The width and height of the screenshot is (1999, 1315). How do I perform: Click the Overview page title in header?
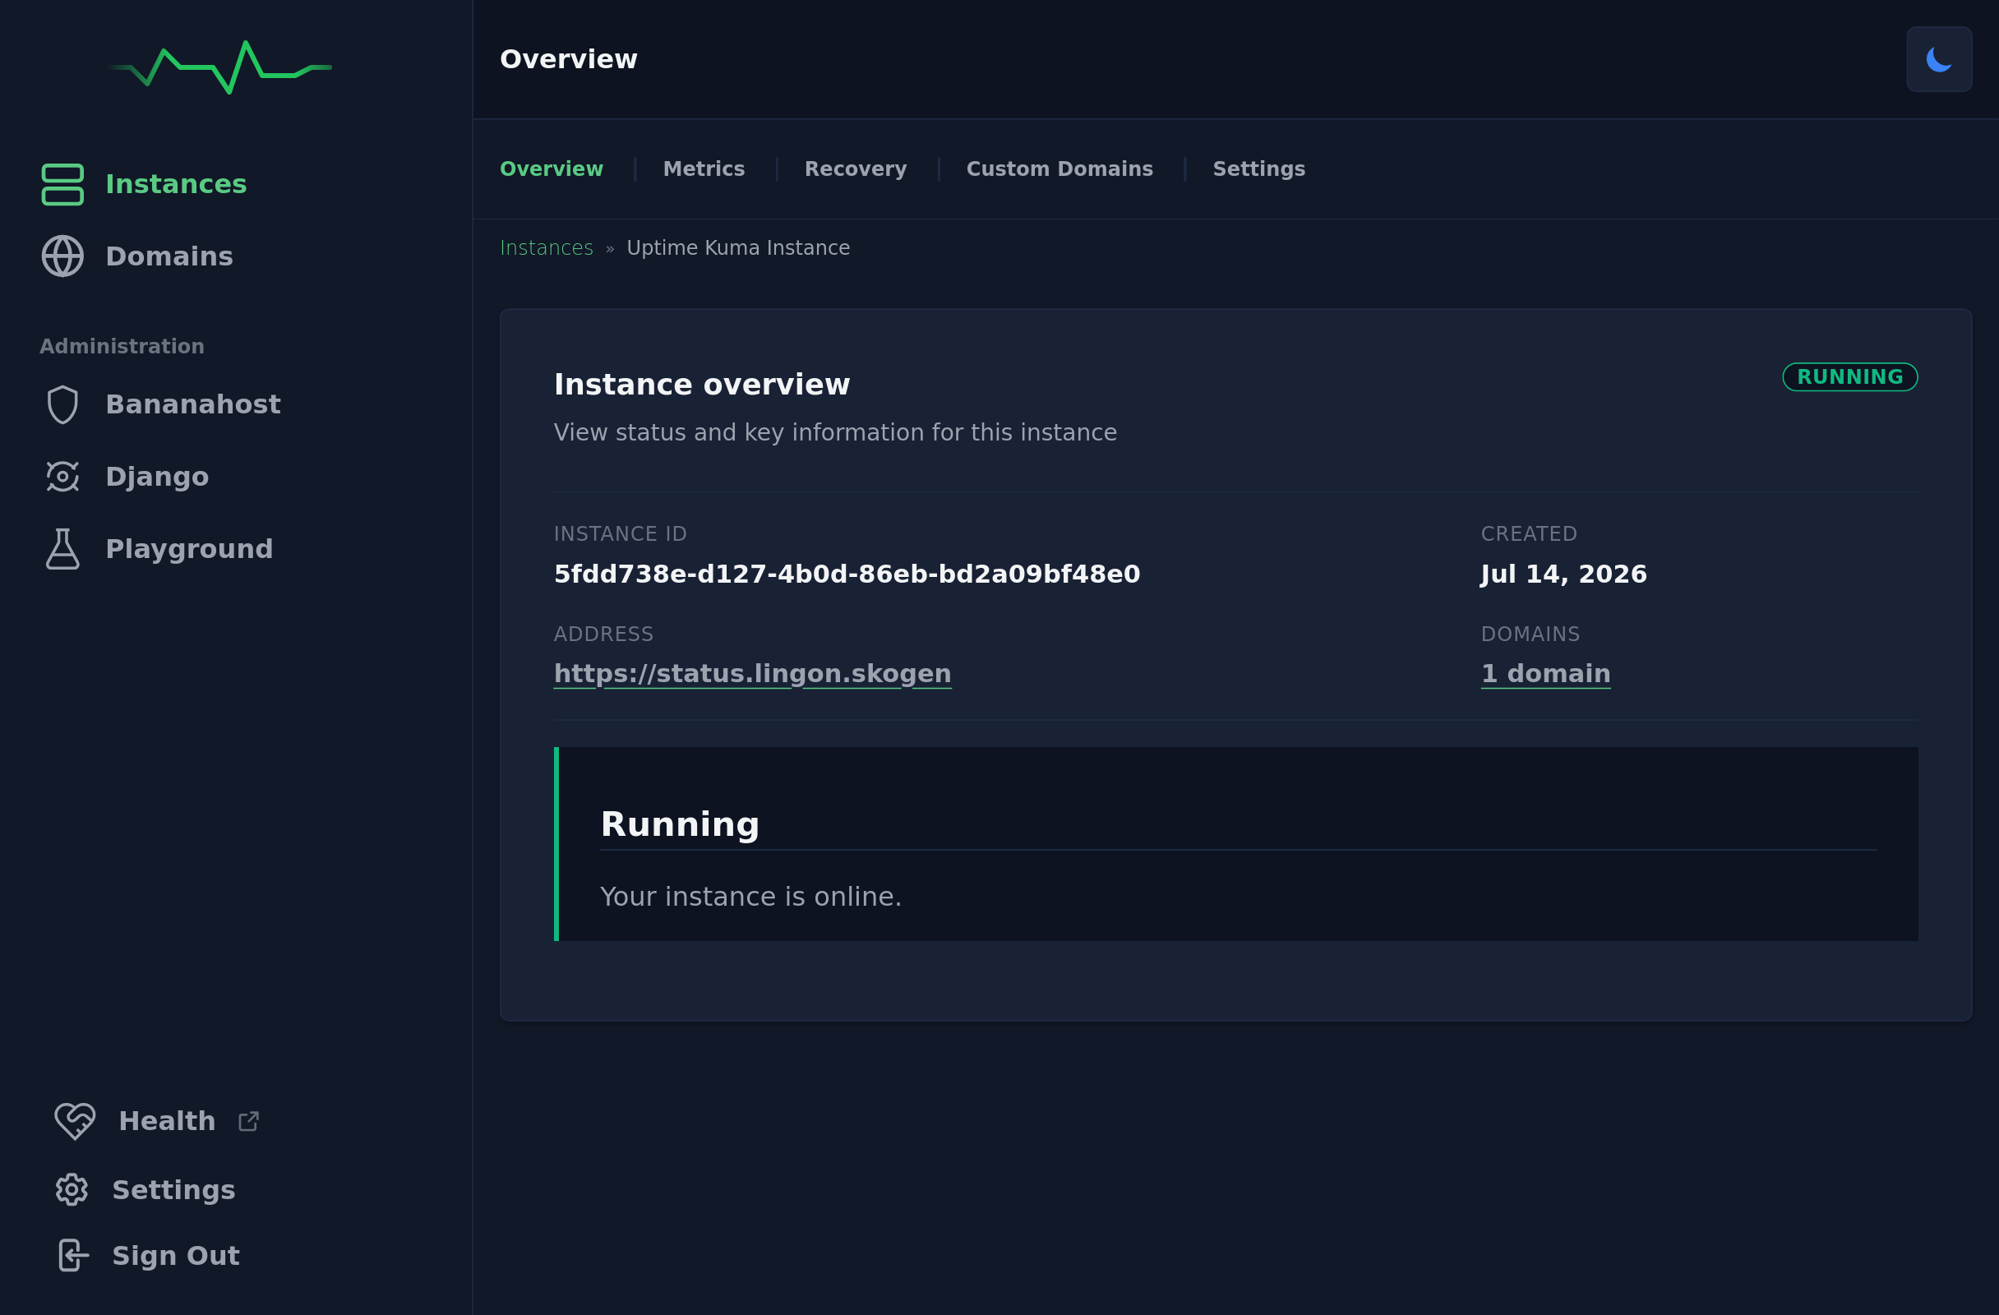tap(569, 59)
